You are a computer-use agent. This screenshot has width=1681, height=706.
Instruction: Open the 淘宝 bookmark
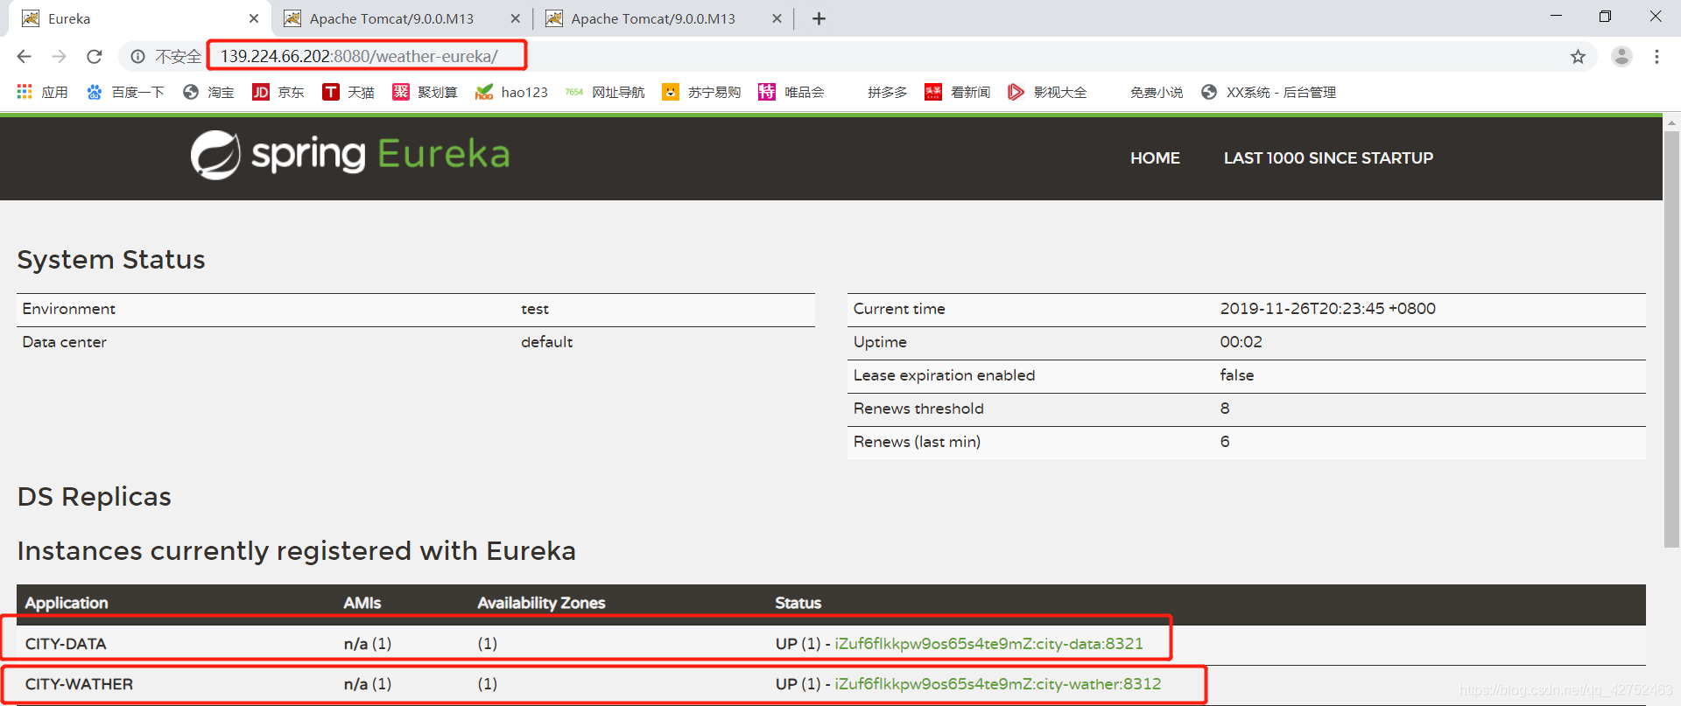(x=208, y=92)
